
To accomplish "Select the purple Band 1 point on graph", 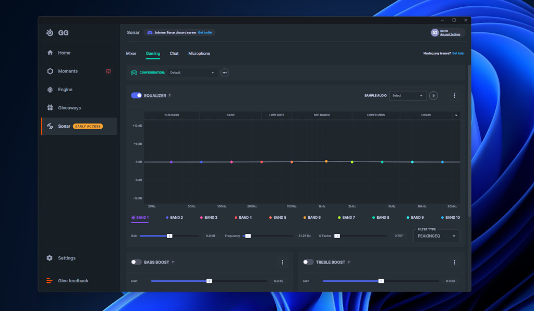I will [171, 162].
